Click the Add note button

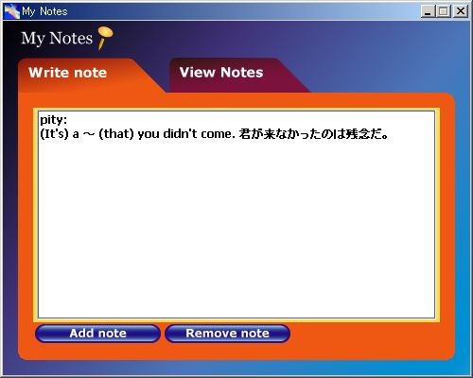tap(97, 334)
